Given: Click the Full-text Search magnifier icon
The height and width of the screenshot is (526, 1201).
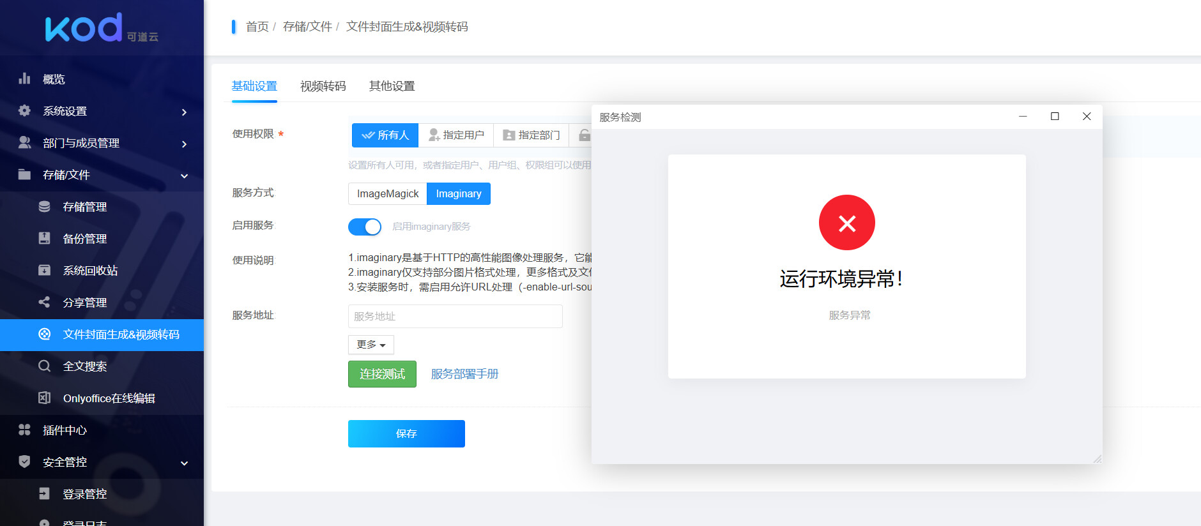Looking at the screenshot, I should pyautogui.click(x=44, y=366).
